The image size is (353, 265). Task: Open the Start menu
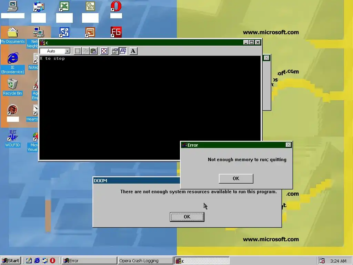11,261
